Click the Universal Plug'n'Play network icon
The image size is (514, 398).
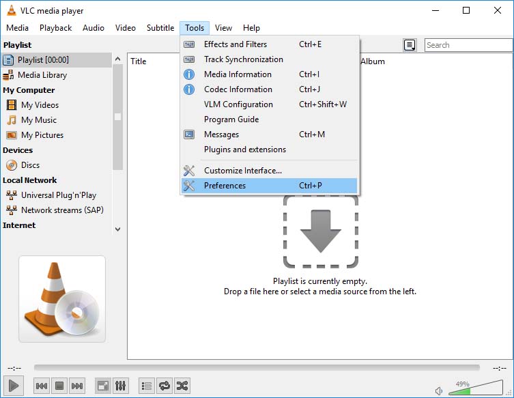[x=12, y=195]
